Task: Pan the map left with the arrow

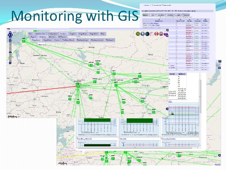Action: [9, 35]
